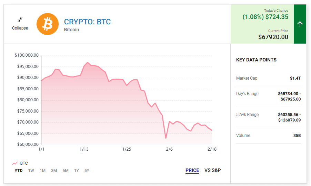Click the Current Price value $67920.00

pos(273,37)
